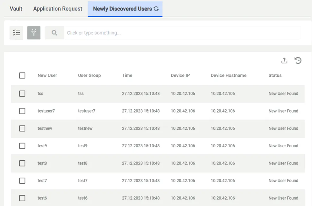This screenshot has width=312, height=206.
Task: Check the box for test9
Action: click(x=22, y=146)
